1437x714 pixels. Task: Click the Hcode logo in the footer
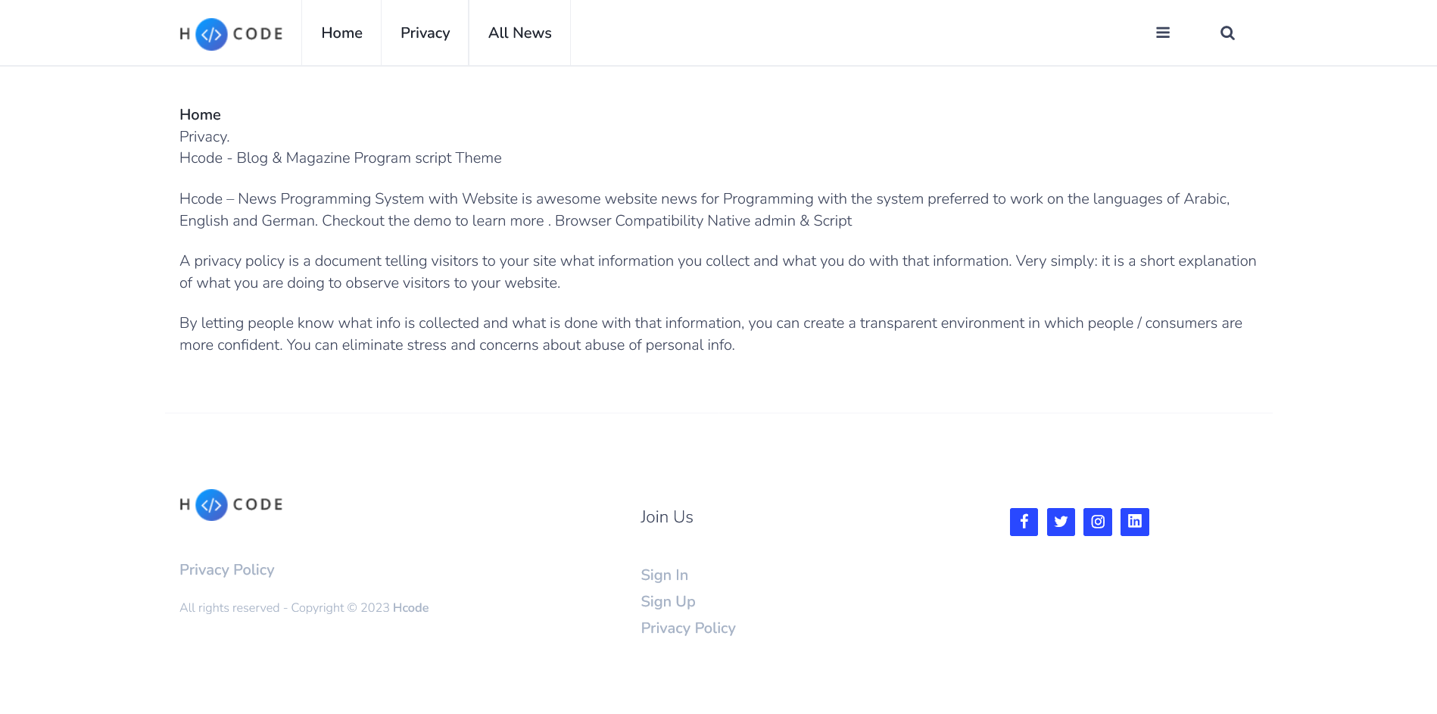click(231, 505)
